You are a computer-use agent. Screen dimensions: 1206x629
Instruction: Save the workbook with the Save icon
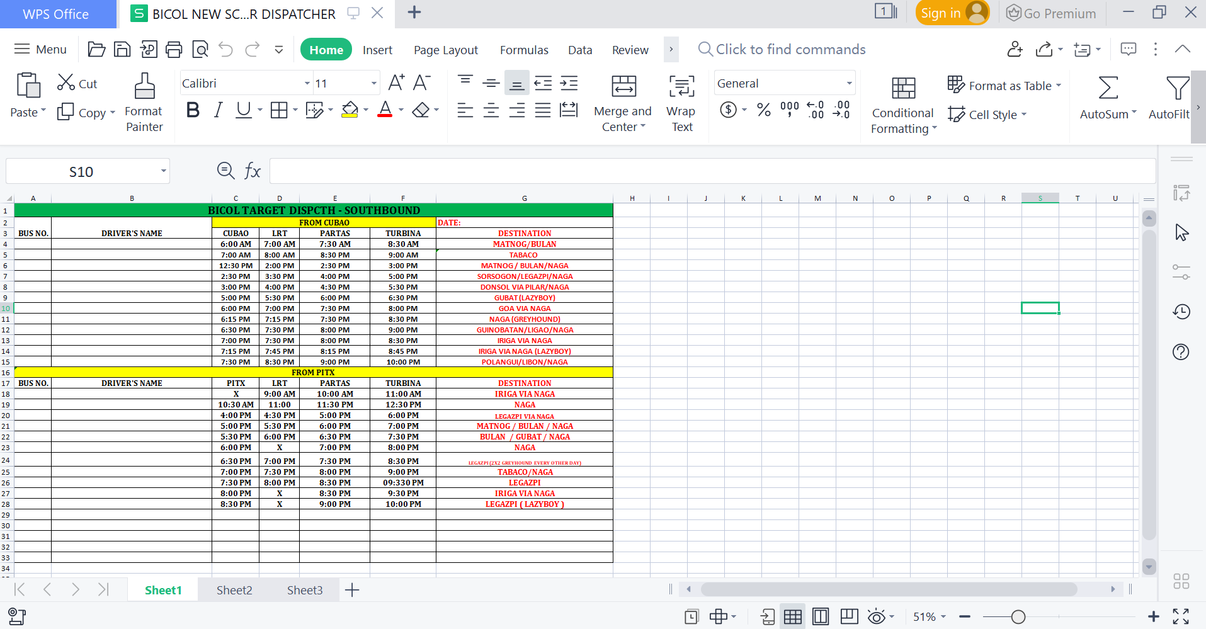pyautogui.click(x=122, y=49)
